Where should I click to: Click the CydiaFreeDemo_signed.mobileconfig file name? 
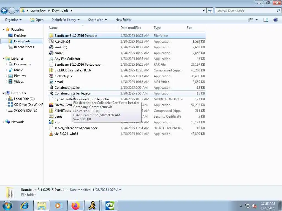(x=82, y=99)
